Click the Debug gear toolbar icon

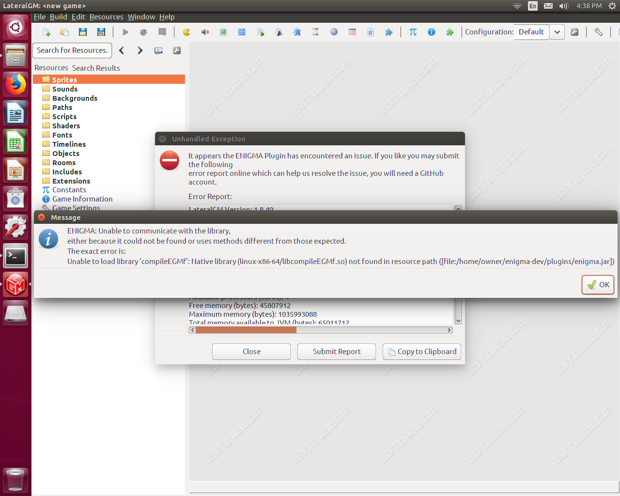coord(144,32)
